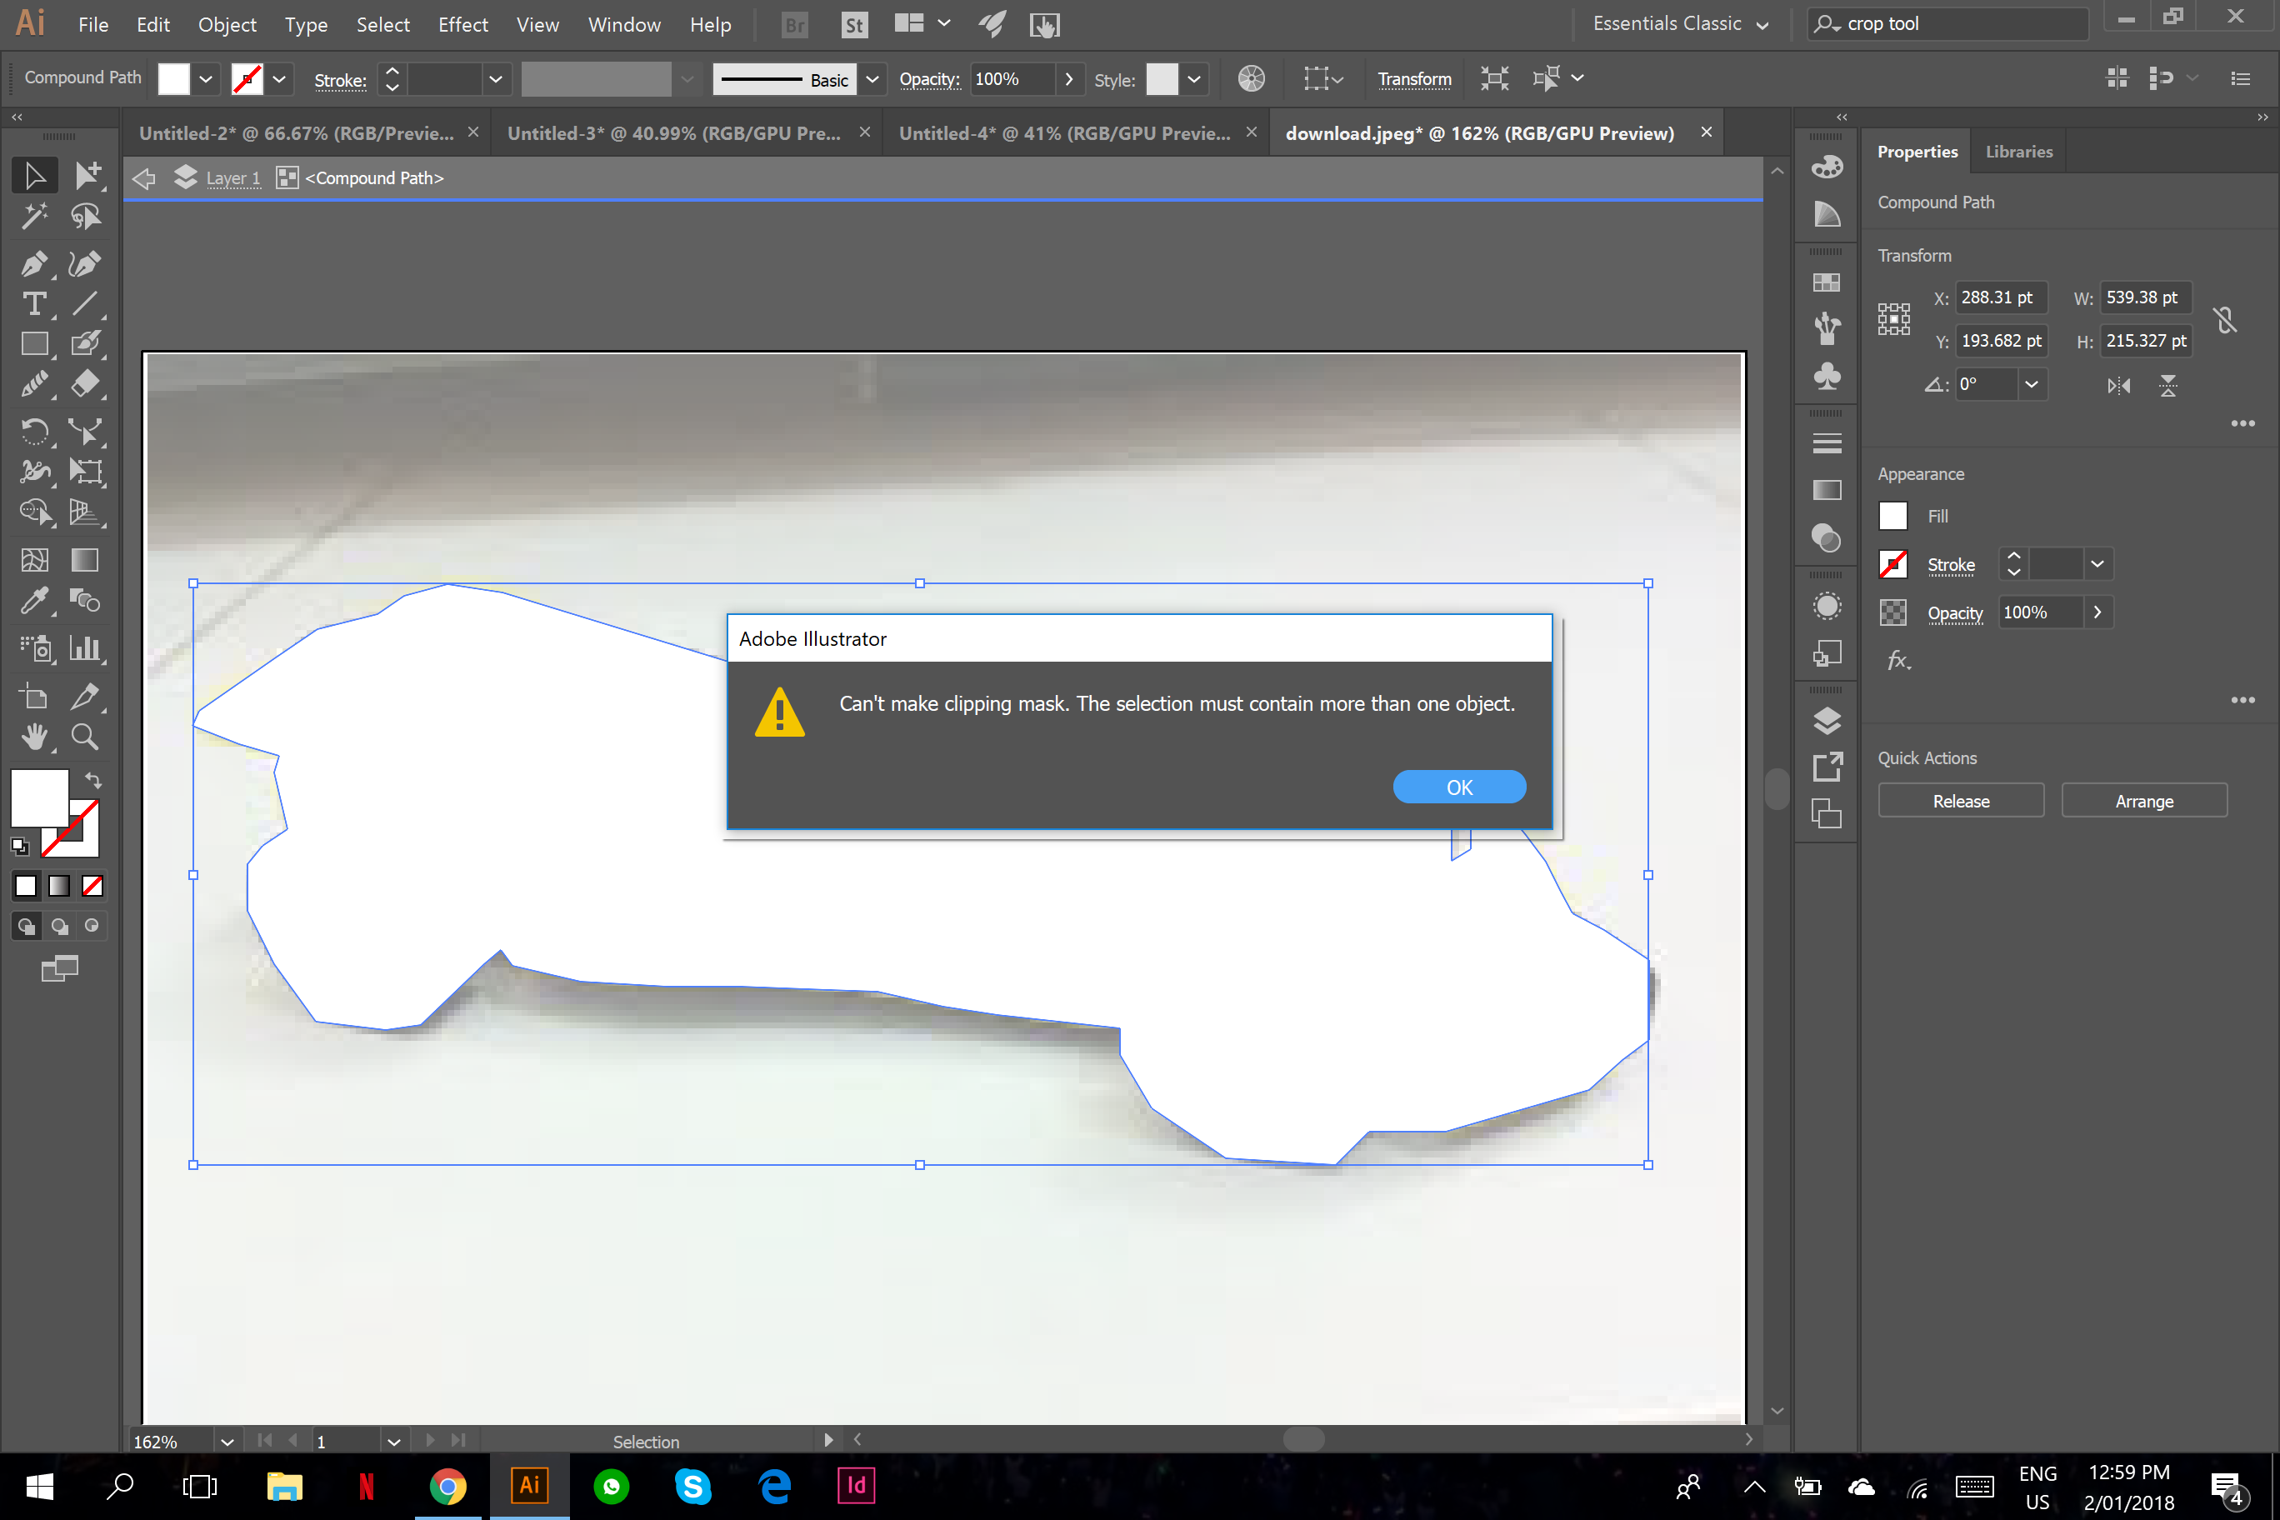Select the Pen tool in toolbar
2280x1520 pixels.
[32, 263]
